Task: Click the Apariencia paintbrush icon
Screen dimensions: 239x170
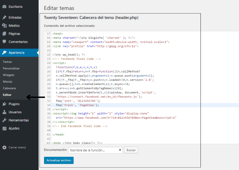Action: [4, 53]
